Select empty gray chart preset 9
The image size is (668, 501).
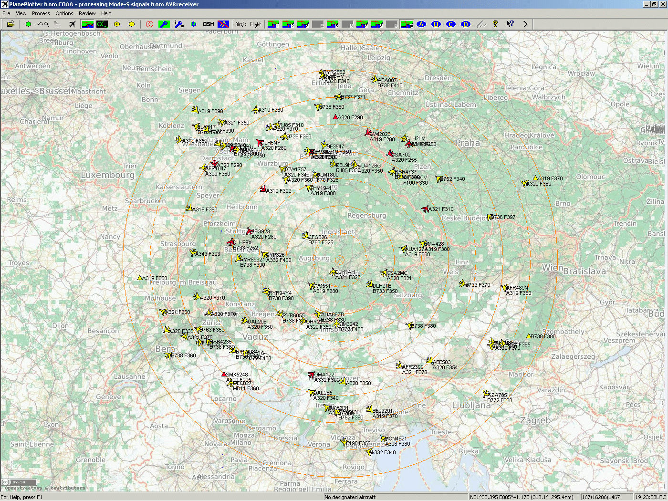(x=392, y=24)
